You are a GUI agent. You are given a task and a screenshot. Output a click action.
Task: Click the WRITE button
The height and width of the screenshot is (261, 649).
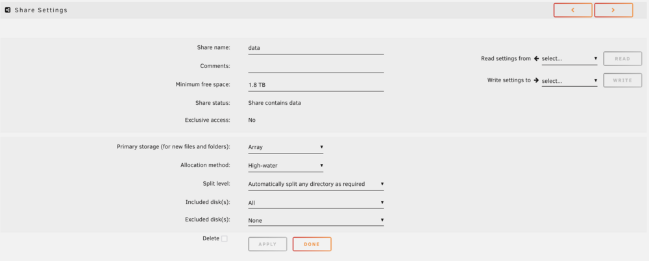pos(622,80)
